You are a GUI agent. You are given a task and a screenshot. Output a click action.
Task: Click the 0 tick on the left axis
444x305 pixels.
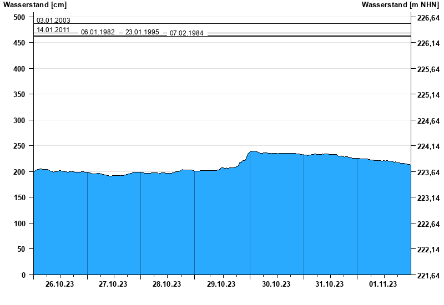(23, 275)
